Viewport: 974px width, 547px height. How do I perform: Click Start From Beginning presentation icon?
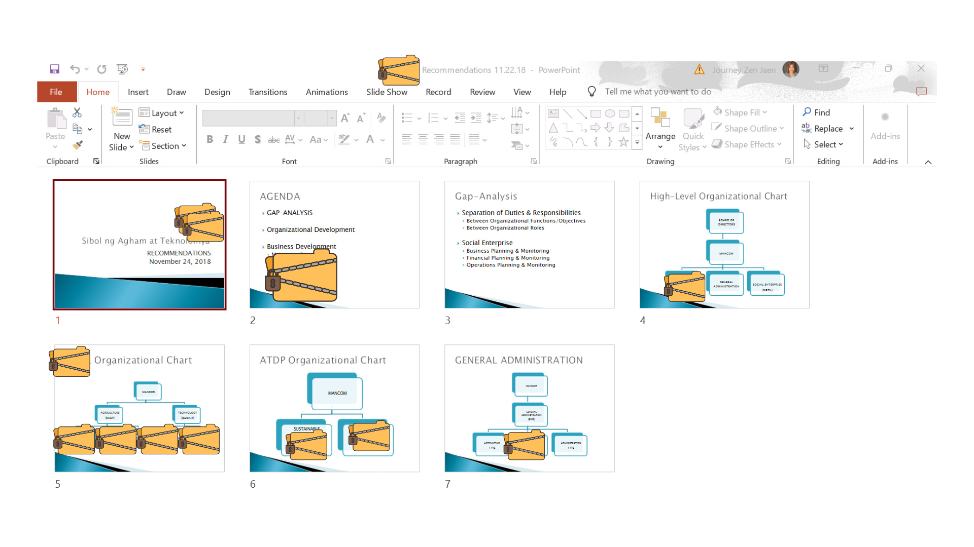(x=122, y=69)
